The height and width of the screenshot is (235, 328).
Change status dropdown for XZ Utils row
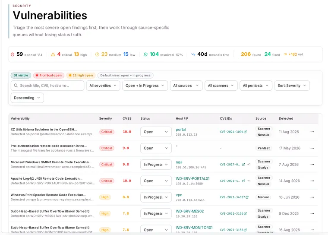tap(156, 132)
